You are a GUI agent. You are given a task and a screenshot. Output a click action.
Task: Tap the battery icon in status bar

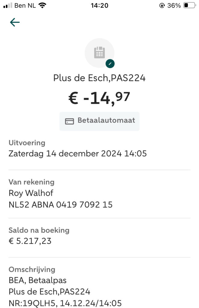coord(190,5)
